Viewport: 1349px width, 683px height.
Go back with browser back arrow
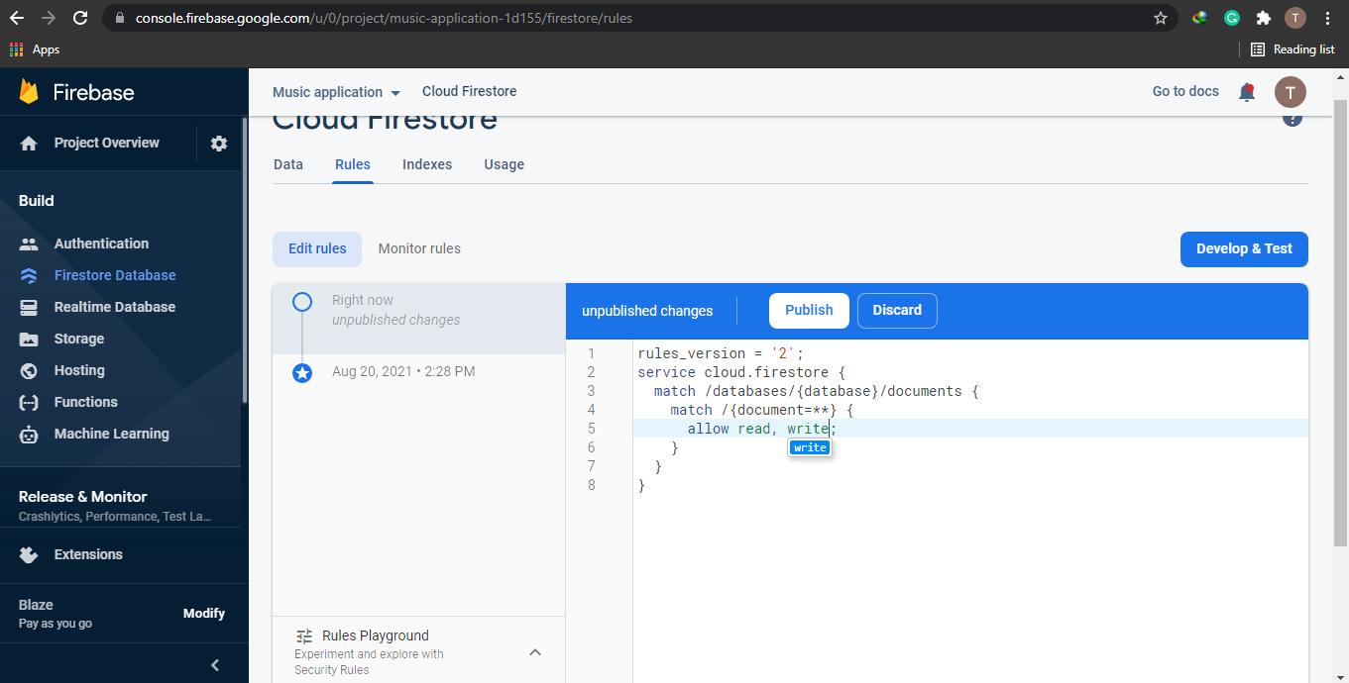point(17,18)
